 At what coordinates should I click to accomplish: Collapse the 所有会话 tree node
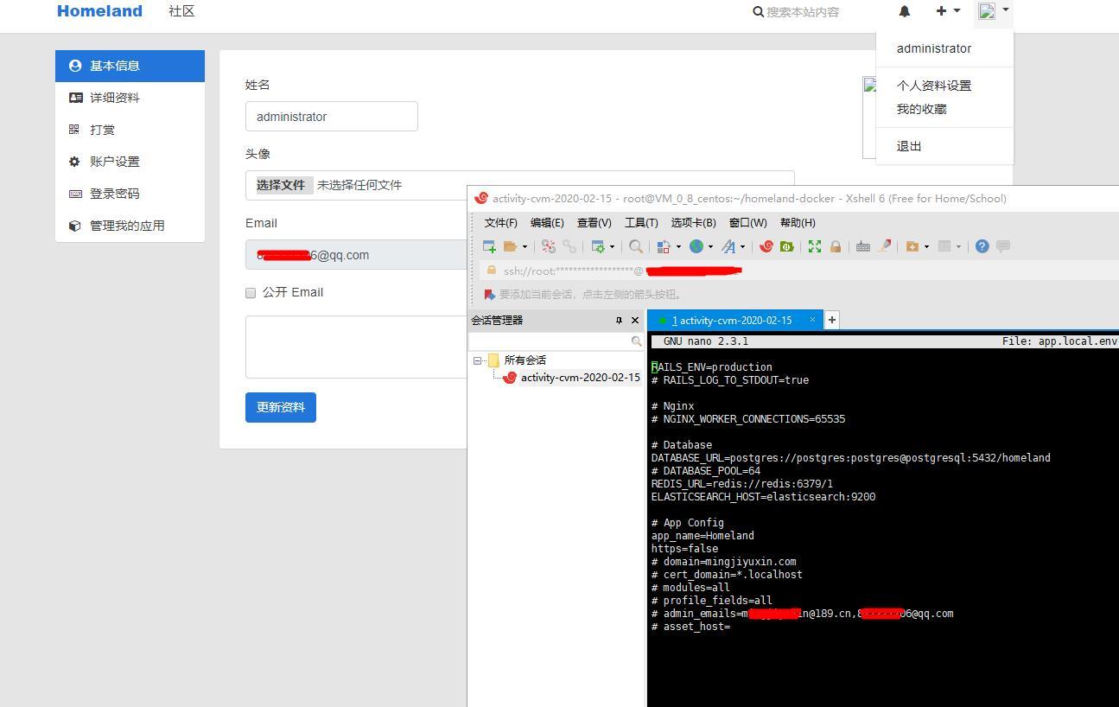click(x=477, y=360)
